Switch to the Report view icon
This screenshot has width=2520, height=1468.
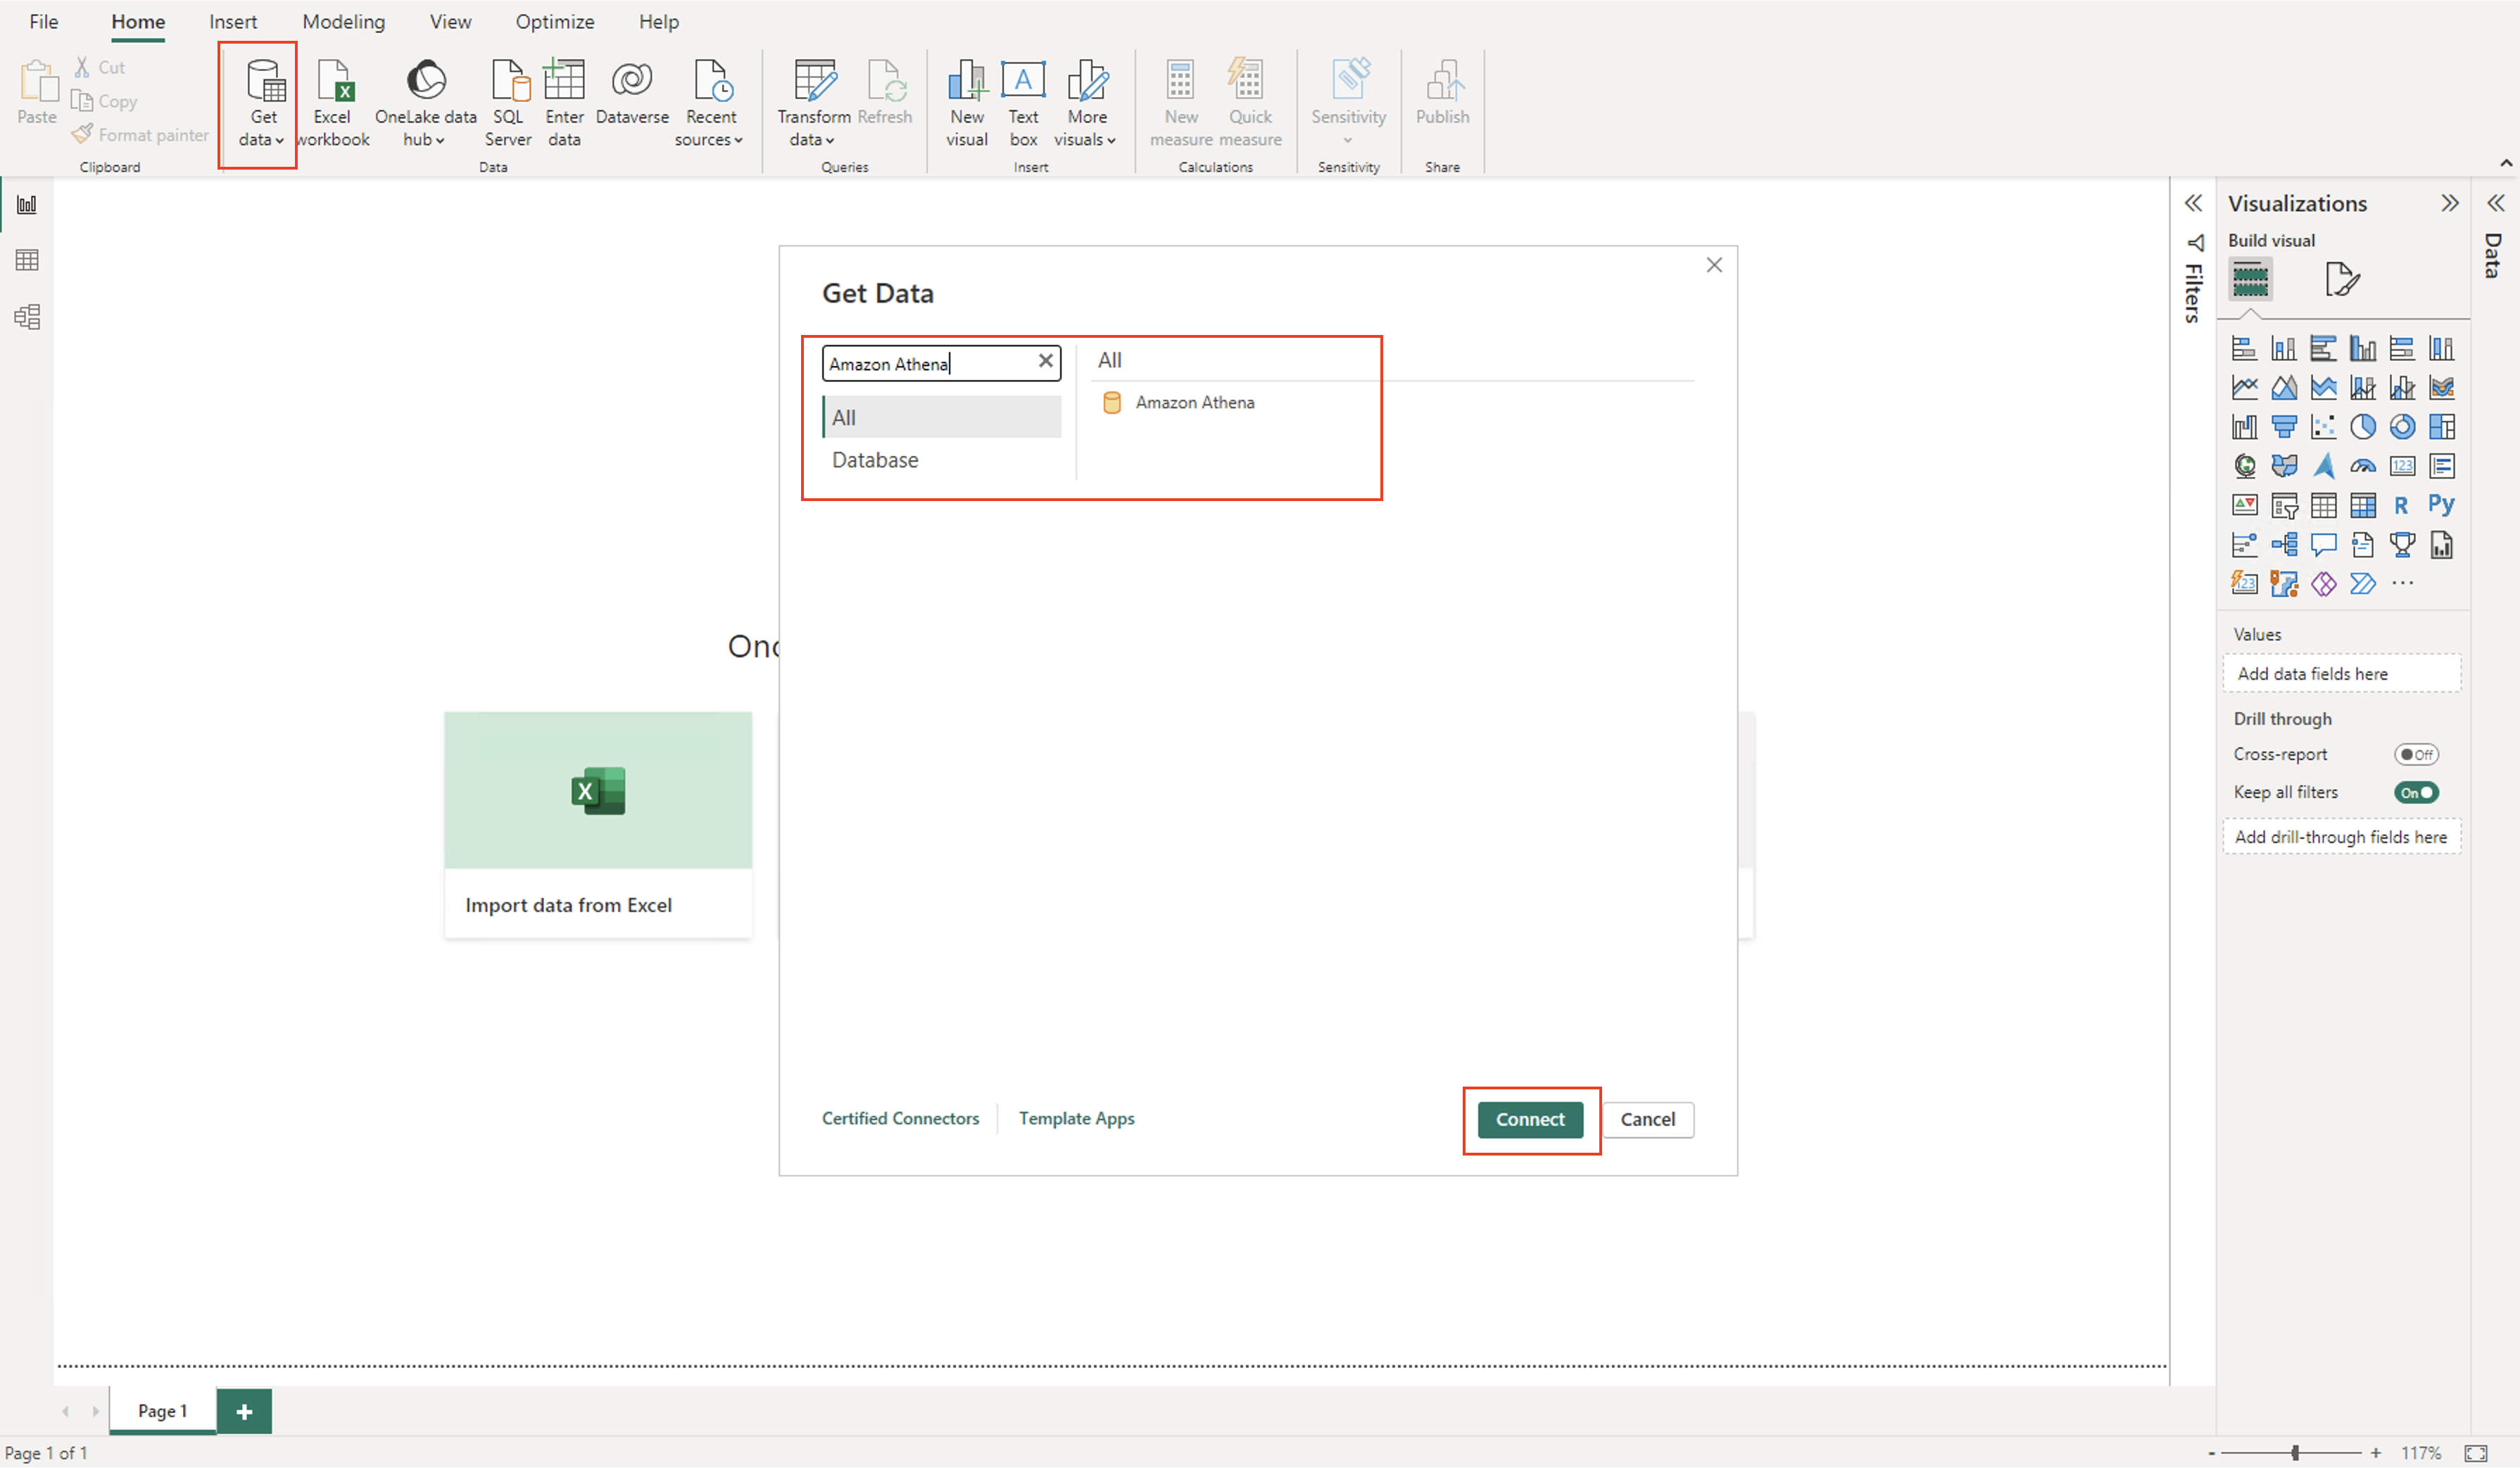tap(27, 205)
